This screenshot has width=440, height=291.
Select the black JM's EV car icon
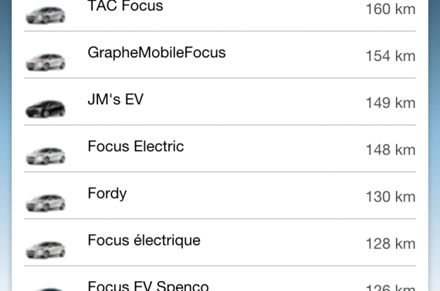pos(45,107)
